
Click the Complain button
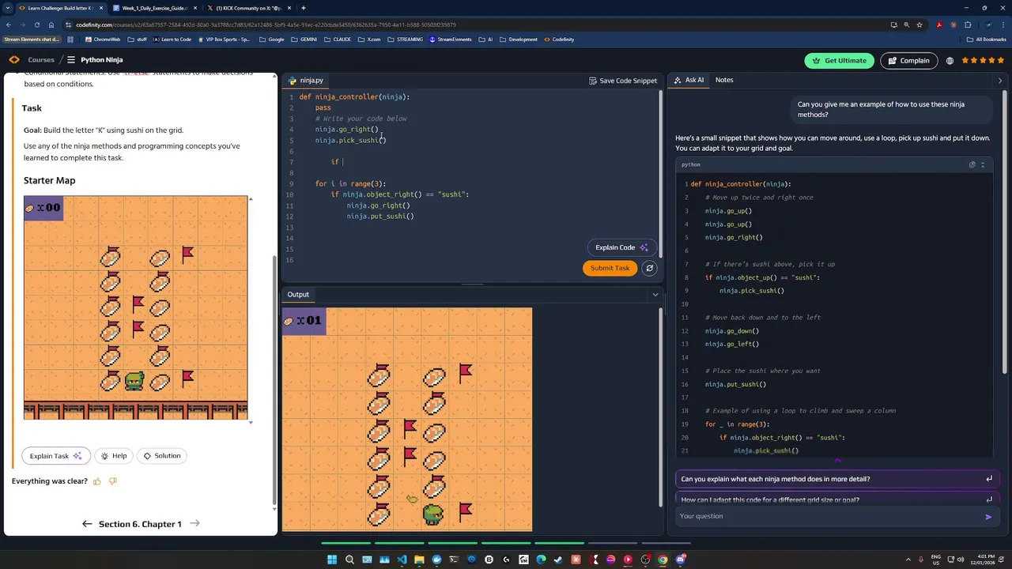(908, 61)
